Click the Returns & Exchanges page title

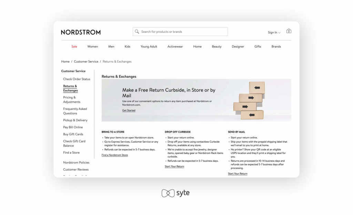click(x=119, y=76)
